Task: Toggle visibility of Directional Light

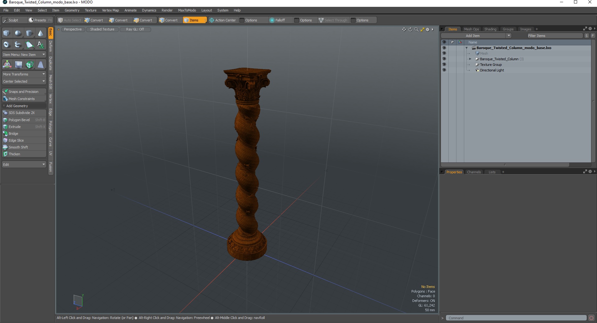Action: (444, 70)
